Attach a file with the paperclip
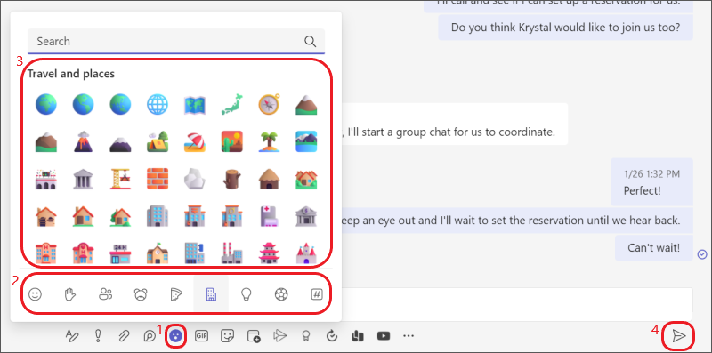This screenshot has height=353, width=712. (124, 336)
